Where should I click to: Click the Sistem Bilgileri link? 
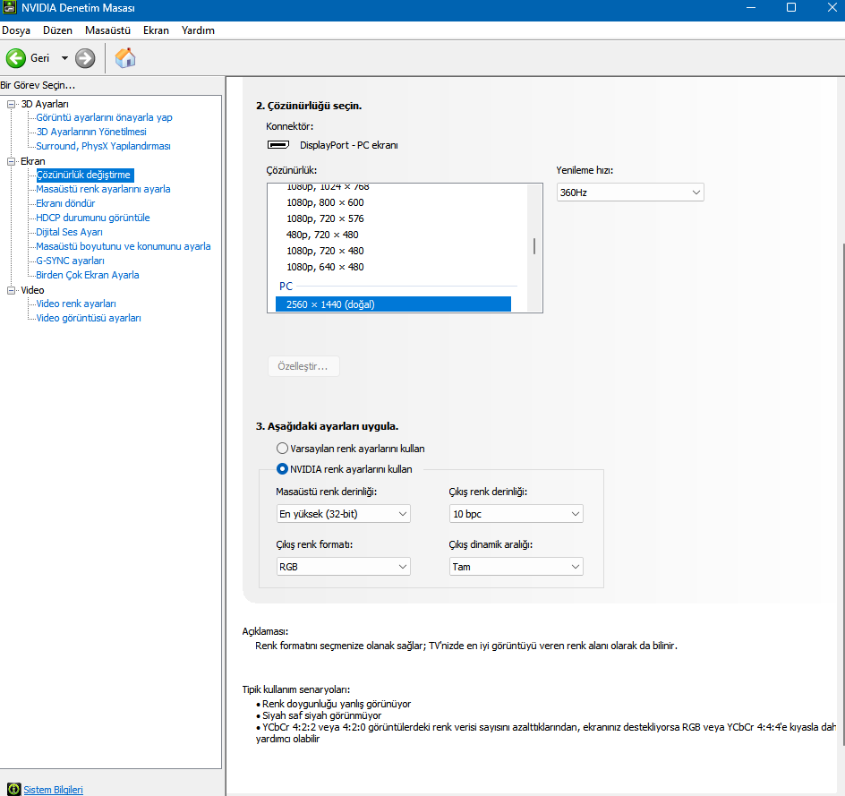[x=54, y=790]
